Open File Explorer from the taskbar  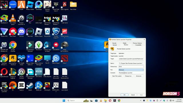click(106, 100)
